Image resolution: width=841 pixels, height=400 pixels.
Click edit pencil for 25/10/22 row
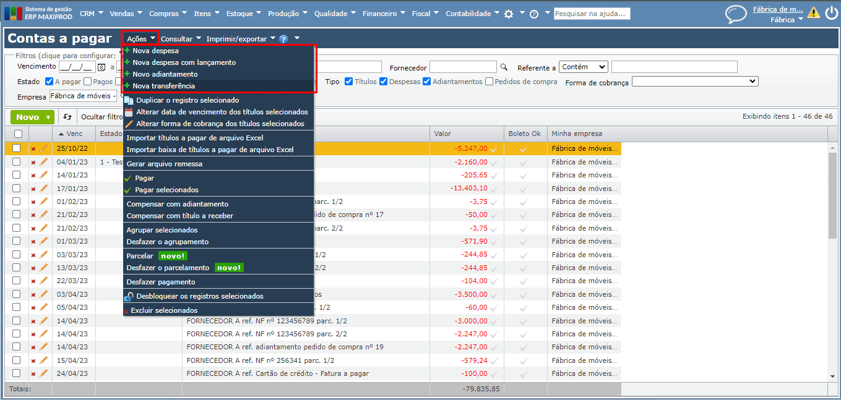[43, 148]
